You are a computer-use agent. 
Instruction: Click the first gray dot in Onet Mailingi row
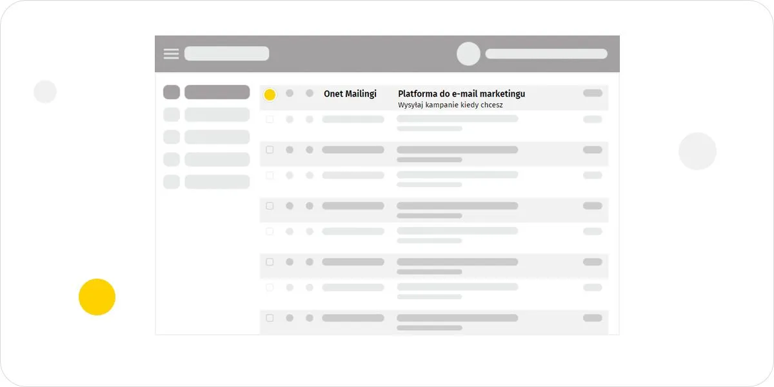[290, 94]
